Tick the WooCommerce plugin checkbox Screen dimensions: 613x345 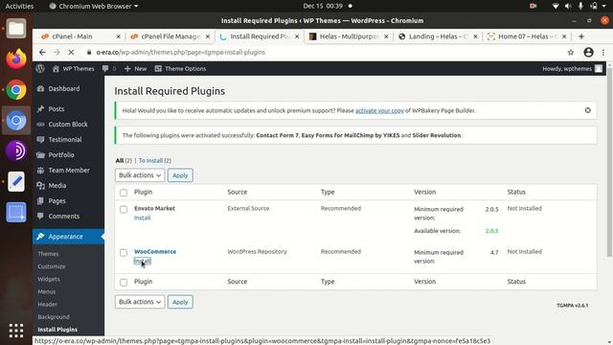[x=124, y=252]
